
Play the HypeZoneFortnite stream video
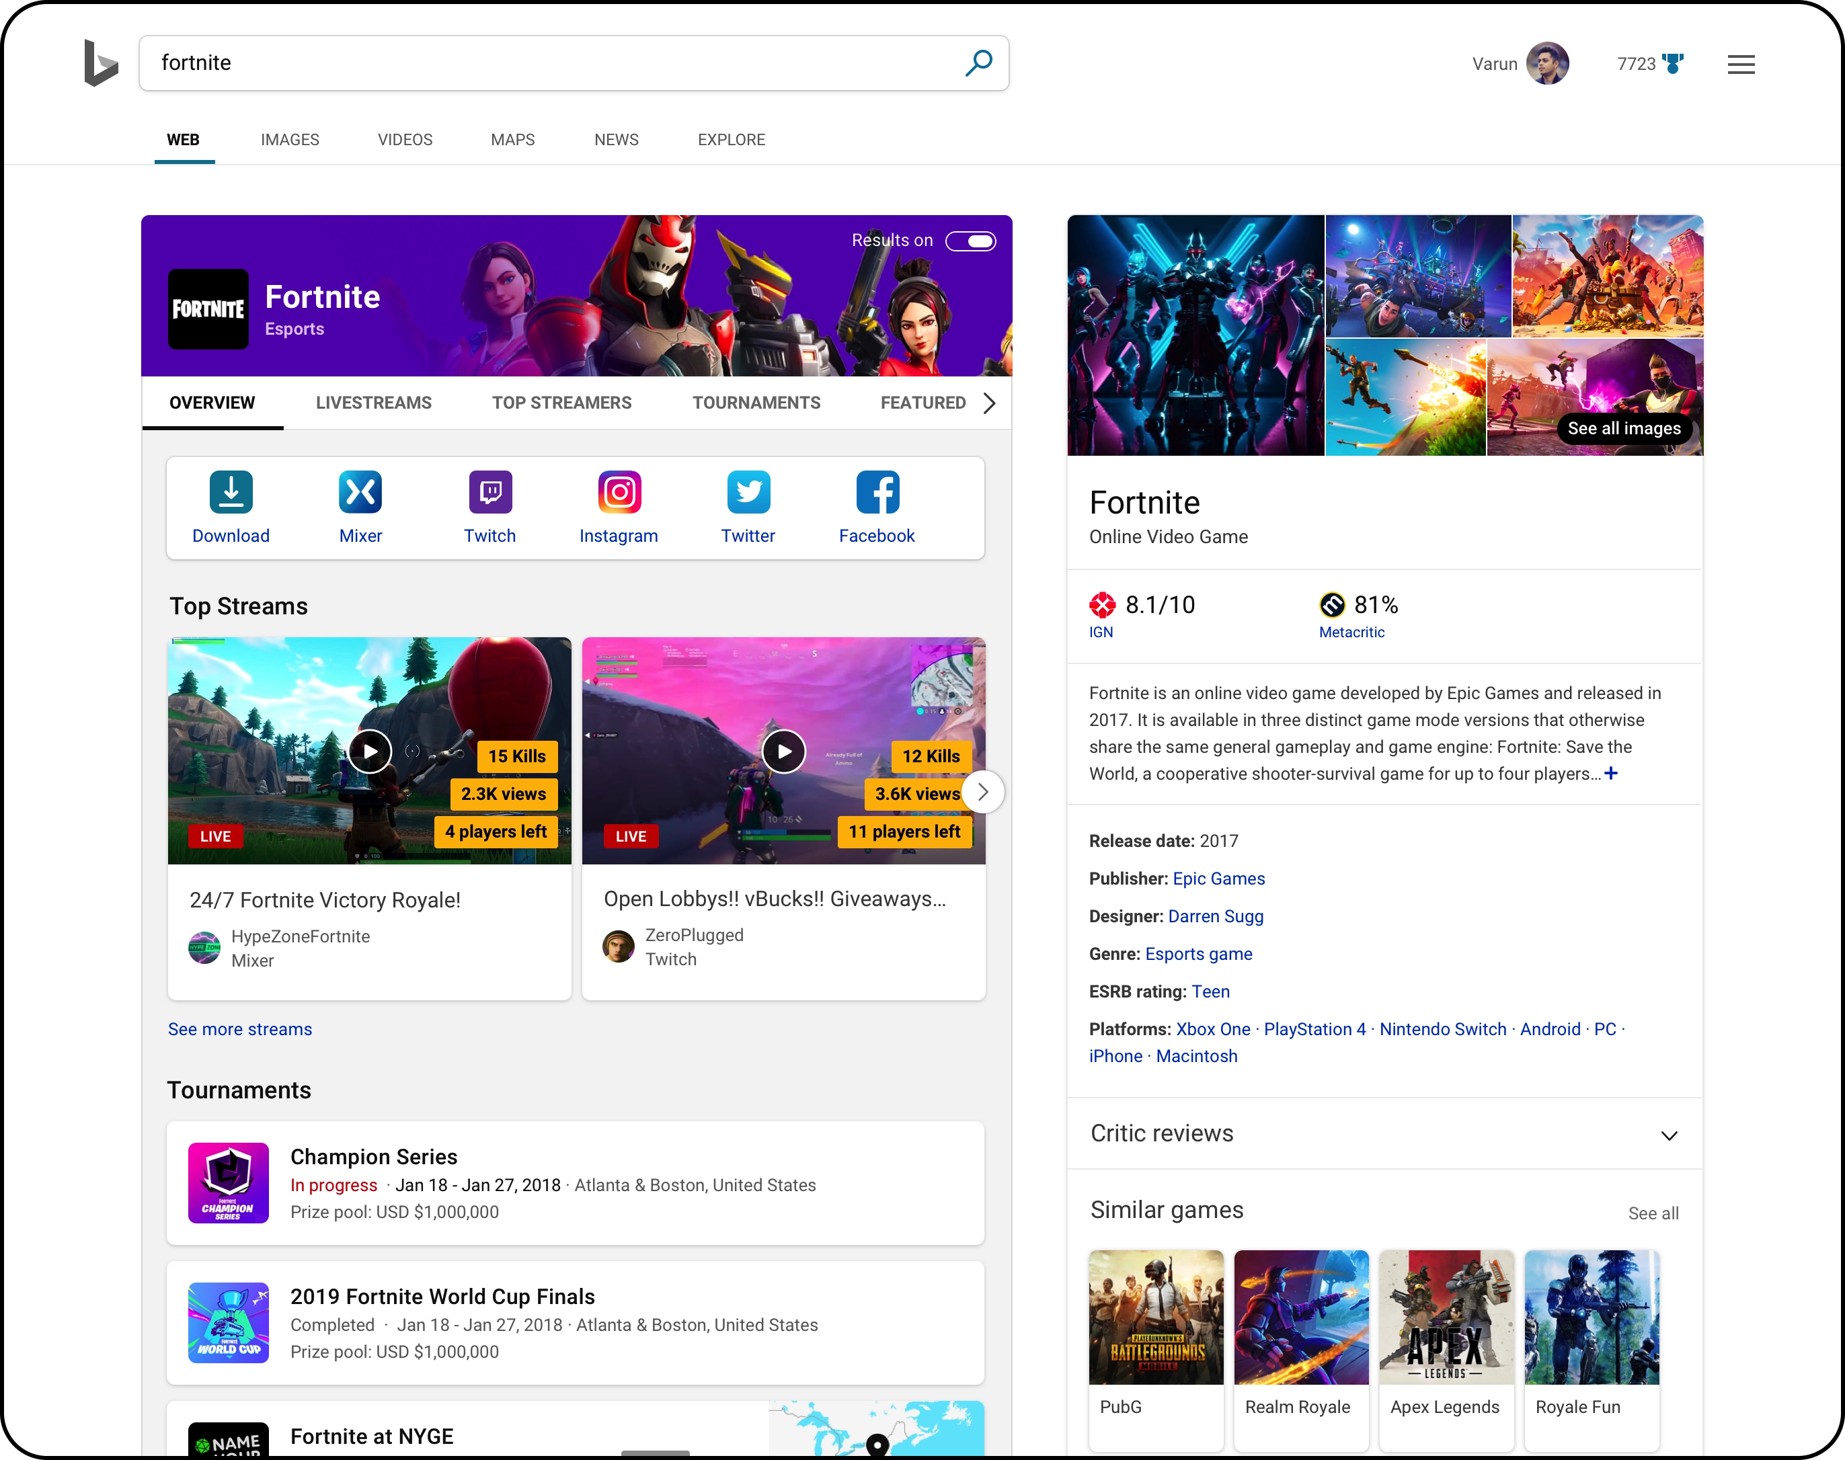[369, 752]
